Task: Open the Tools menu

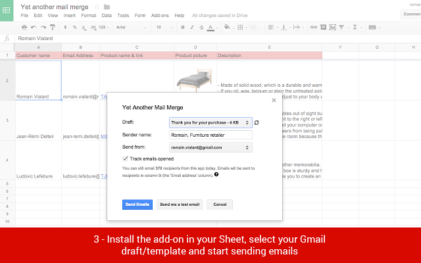Action: point(123,16)
